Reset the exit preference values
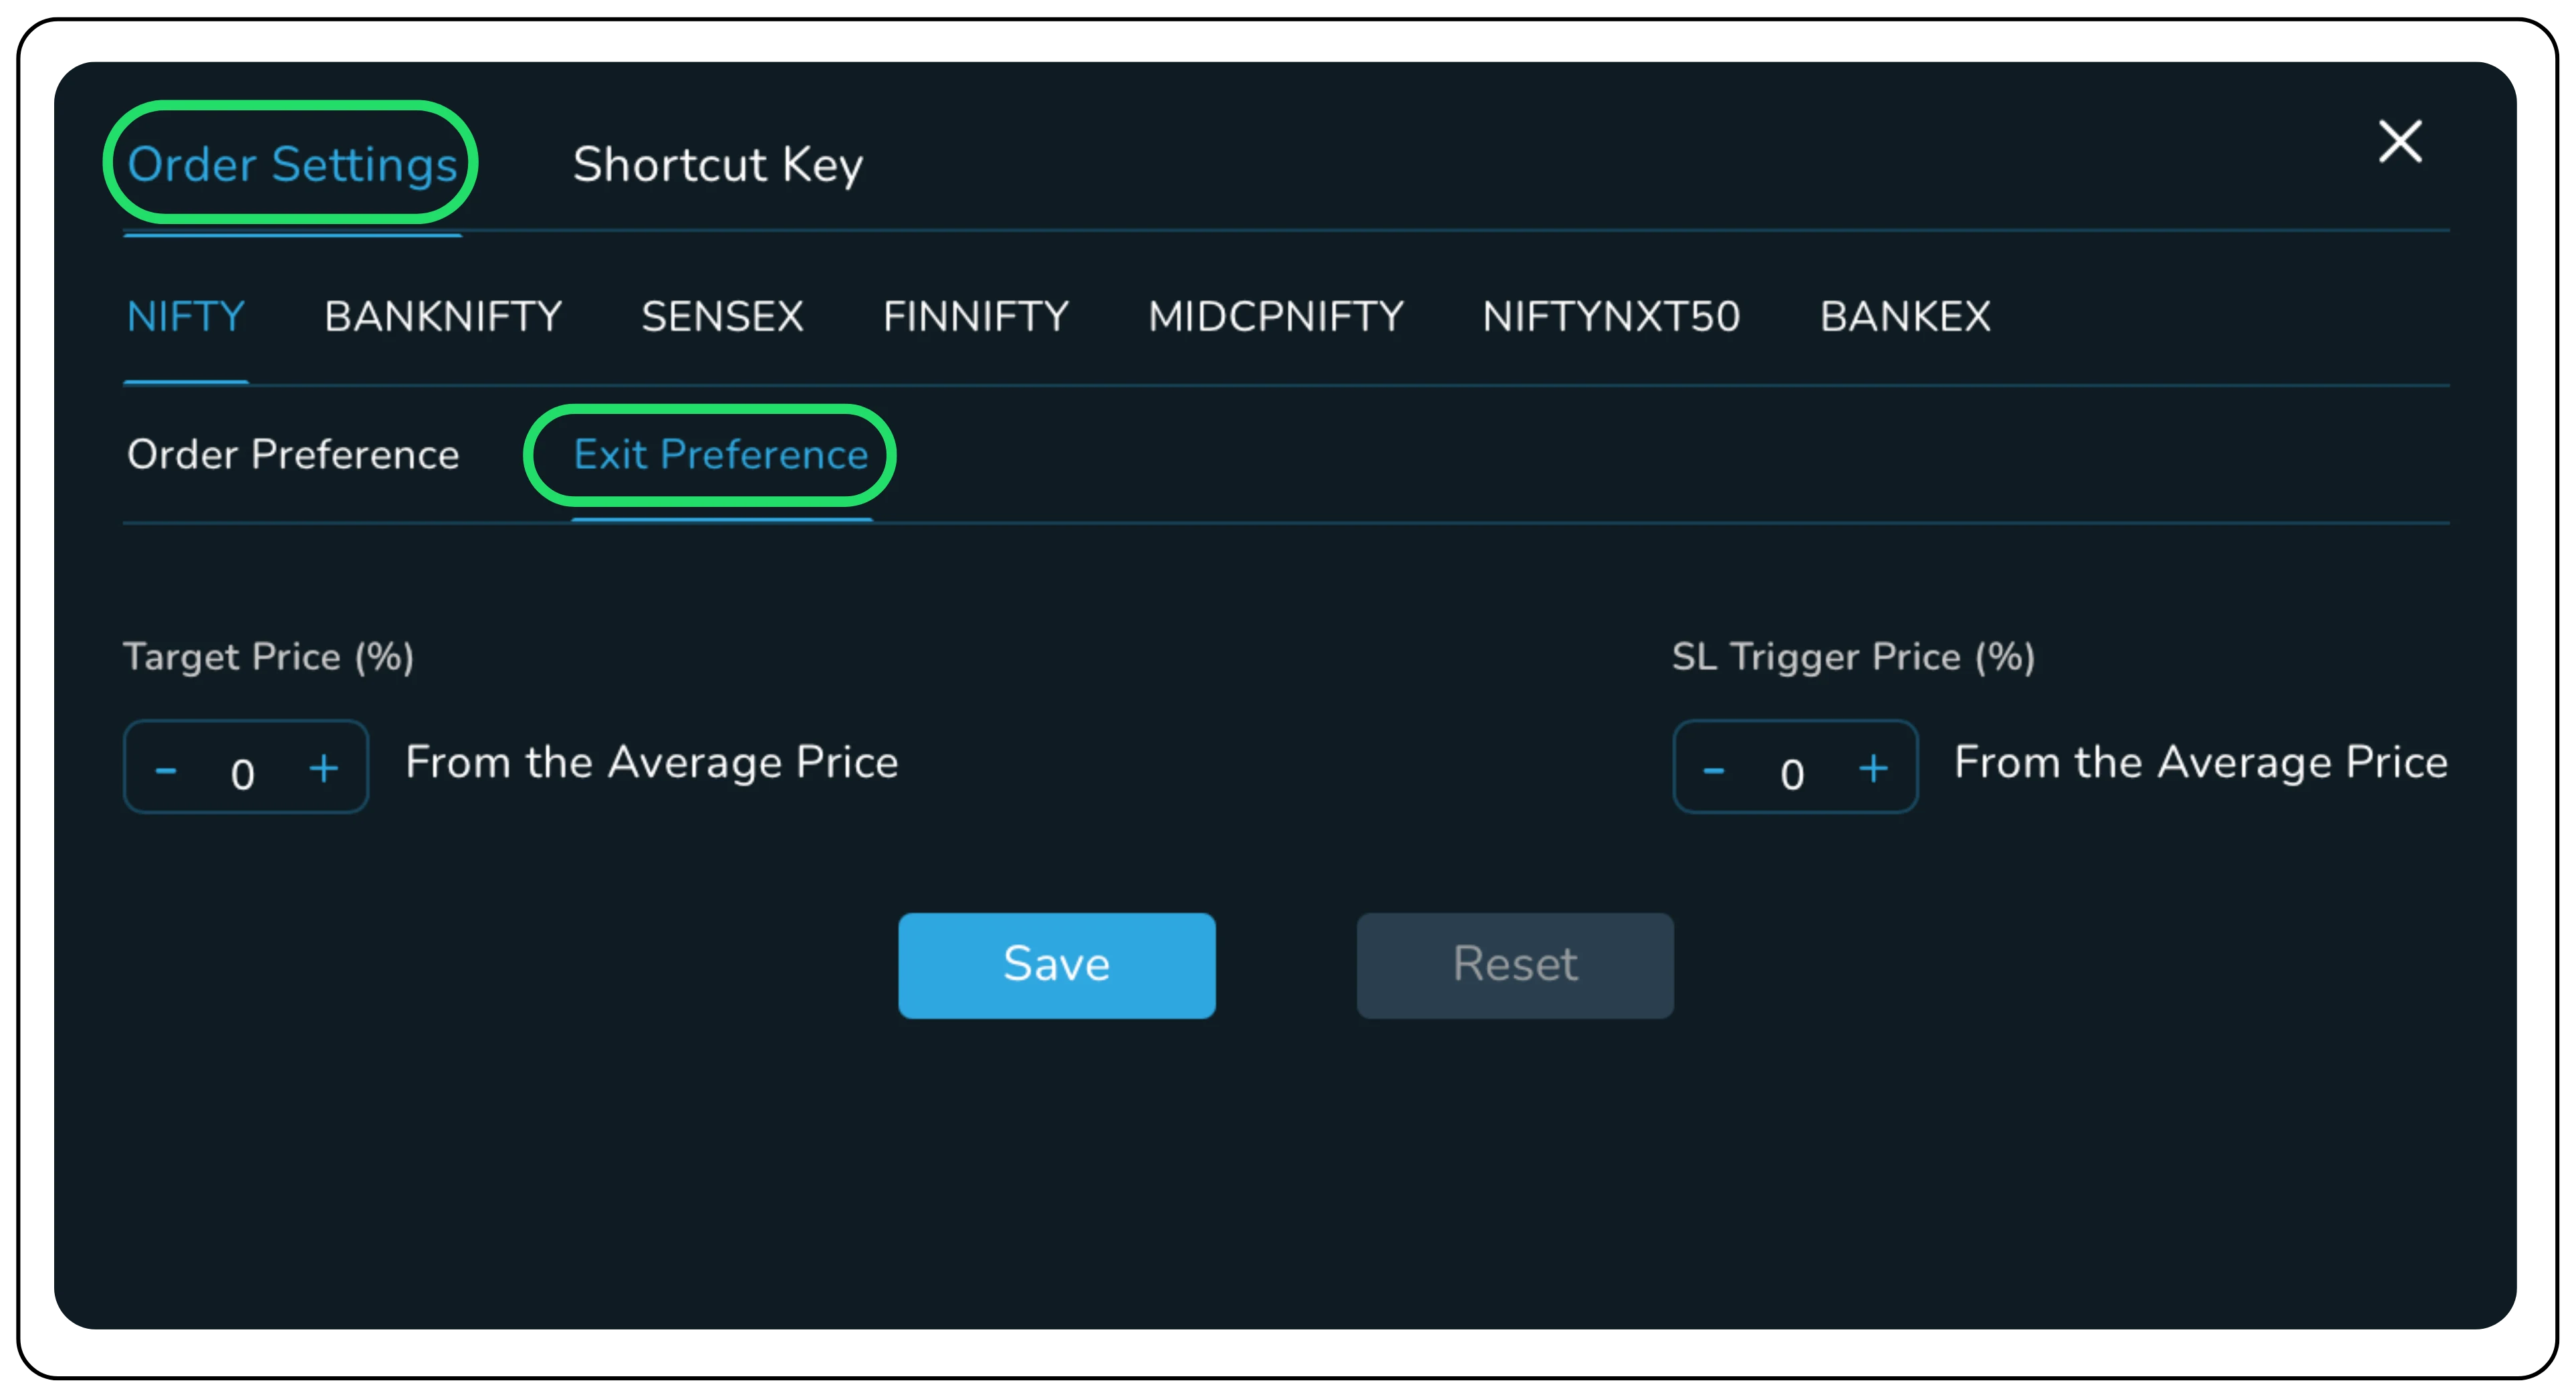The height and width of the screenshot is (1395, 2576). click(1514, 965)
